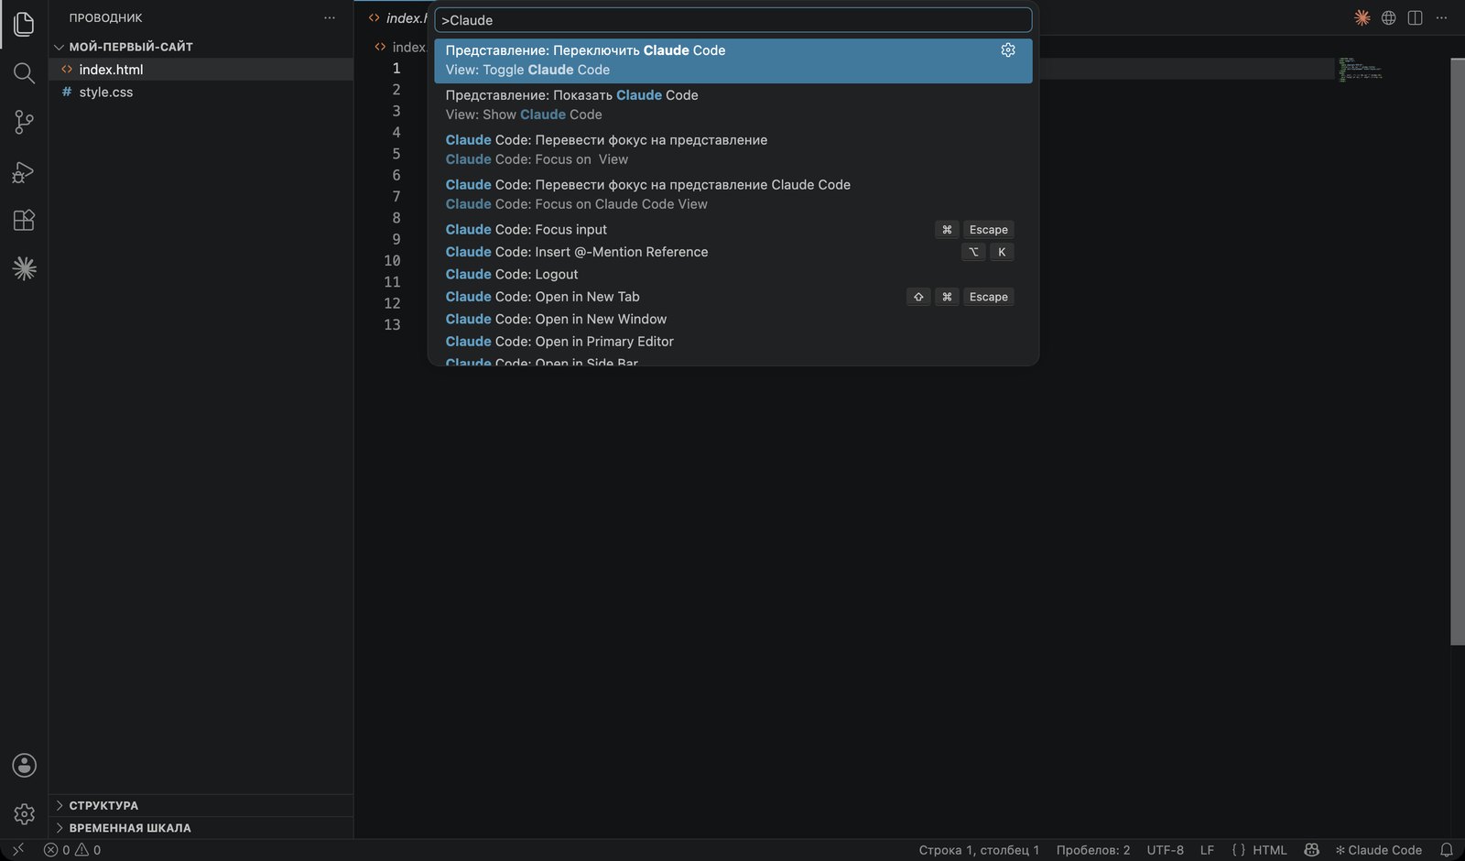
Task: Select style.css in the explorer tree
Action: pos(201,93)
